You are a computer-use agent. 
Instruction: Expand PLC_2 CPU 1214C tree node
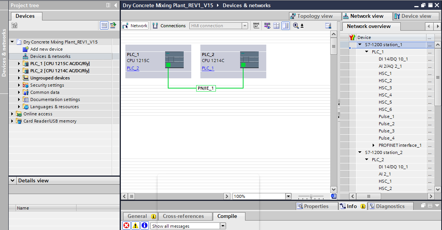click(19, 71)
